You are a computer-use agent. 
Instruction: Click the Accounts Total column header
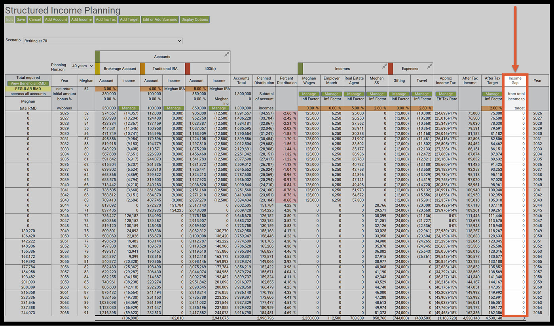[241, 80]
